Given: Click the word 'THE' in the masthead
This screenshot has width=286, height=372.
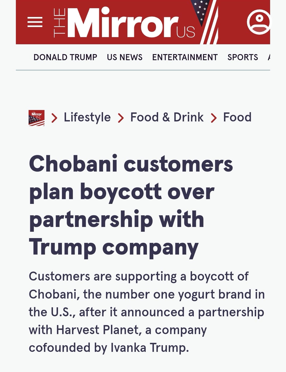Looking at the screenshot, I should coord(59,23).
